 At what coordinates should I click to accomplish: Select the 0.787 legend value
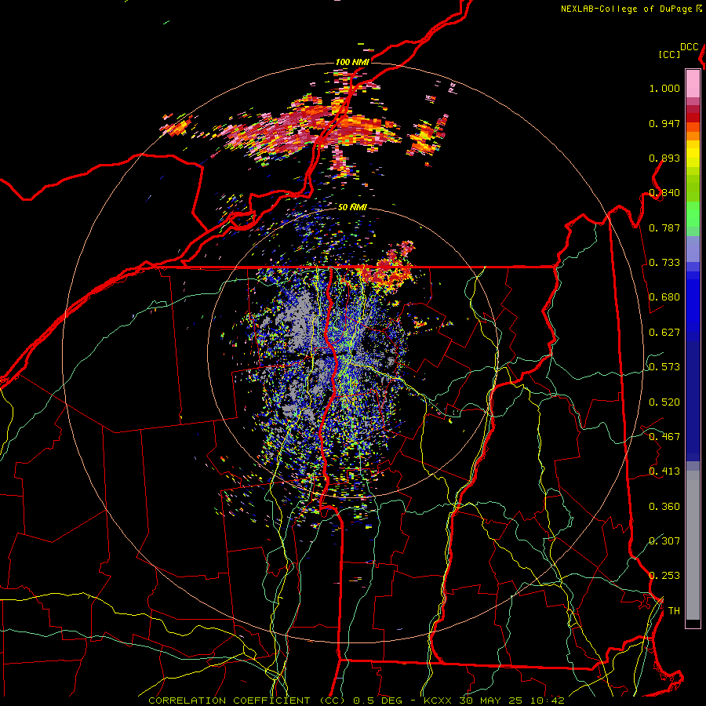[664, 227]
